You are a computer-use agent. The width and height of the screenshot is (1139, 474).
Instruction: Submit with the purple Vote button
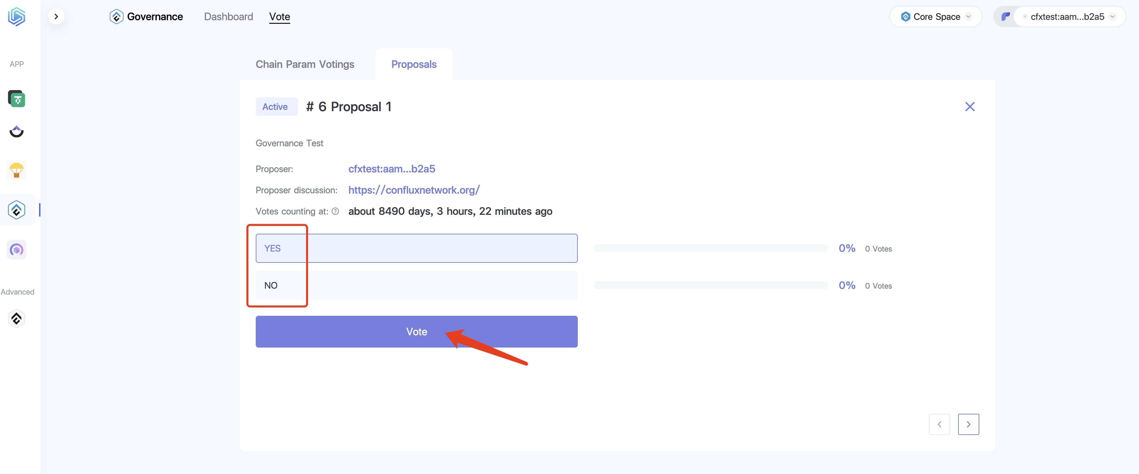point(416,332)
